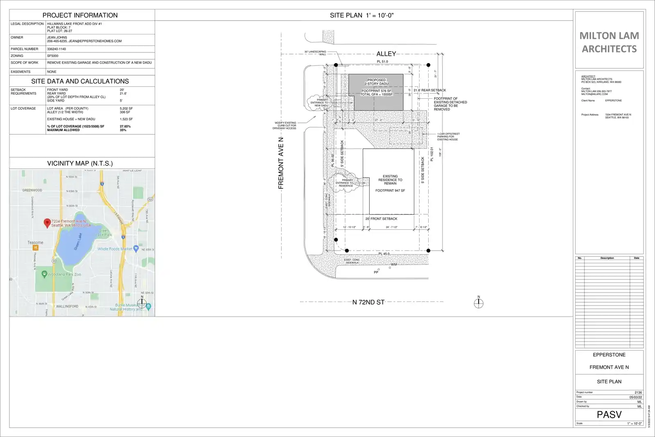Click the SITE DATA AND CALCULATIONS heading
This screenshot has width=655, height=437.
tap(80, 81)
